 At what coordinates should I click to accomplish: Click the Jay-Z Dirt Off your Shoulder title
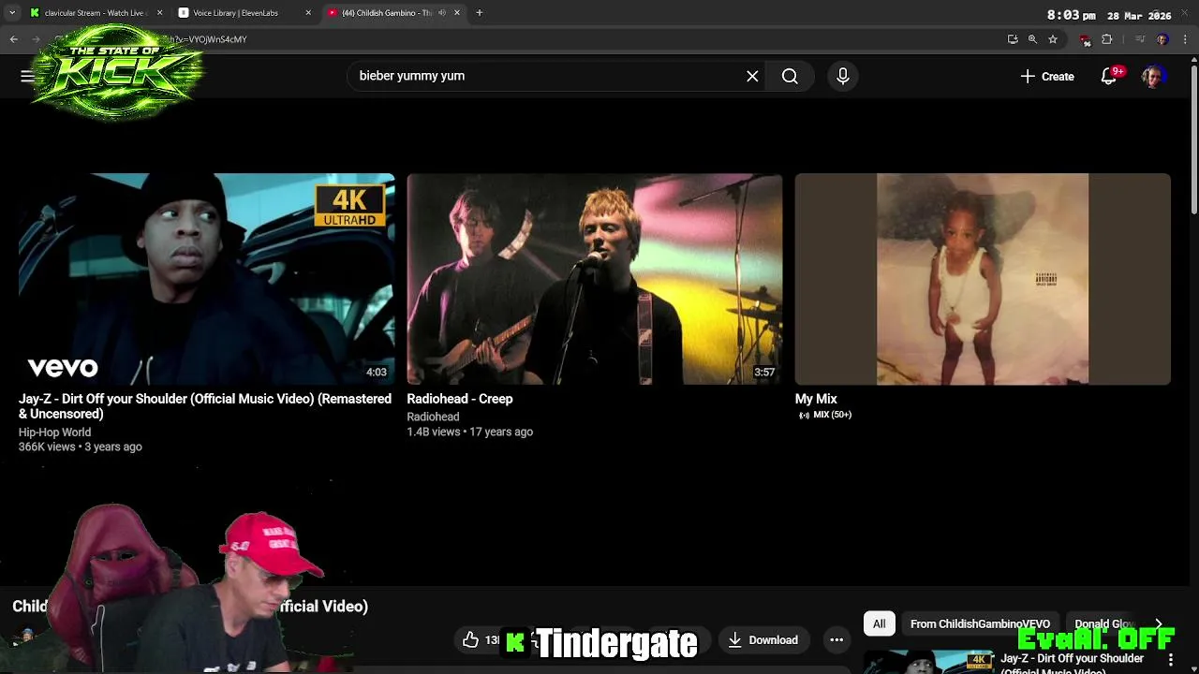[205, 406]
